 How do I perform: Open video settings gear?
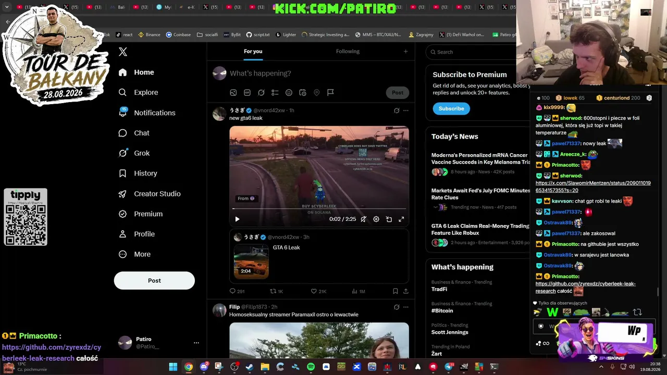pos(376,219)
